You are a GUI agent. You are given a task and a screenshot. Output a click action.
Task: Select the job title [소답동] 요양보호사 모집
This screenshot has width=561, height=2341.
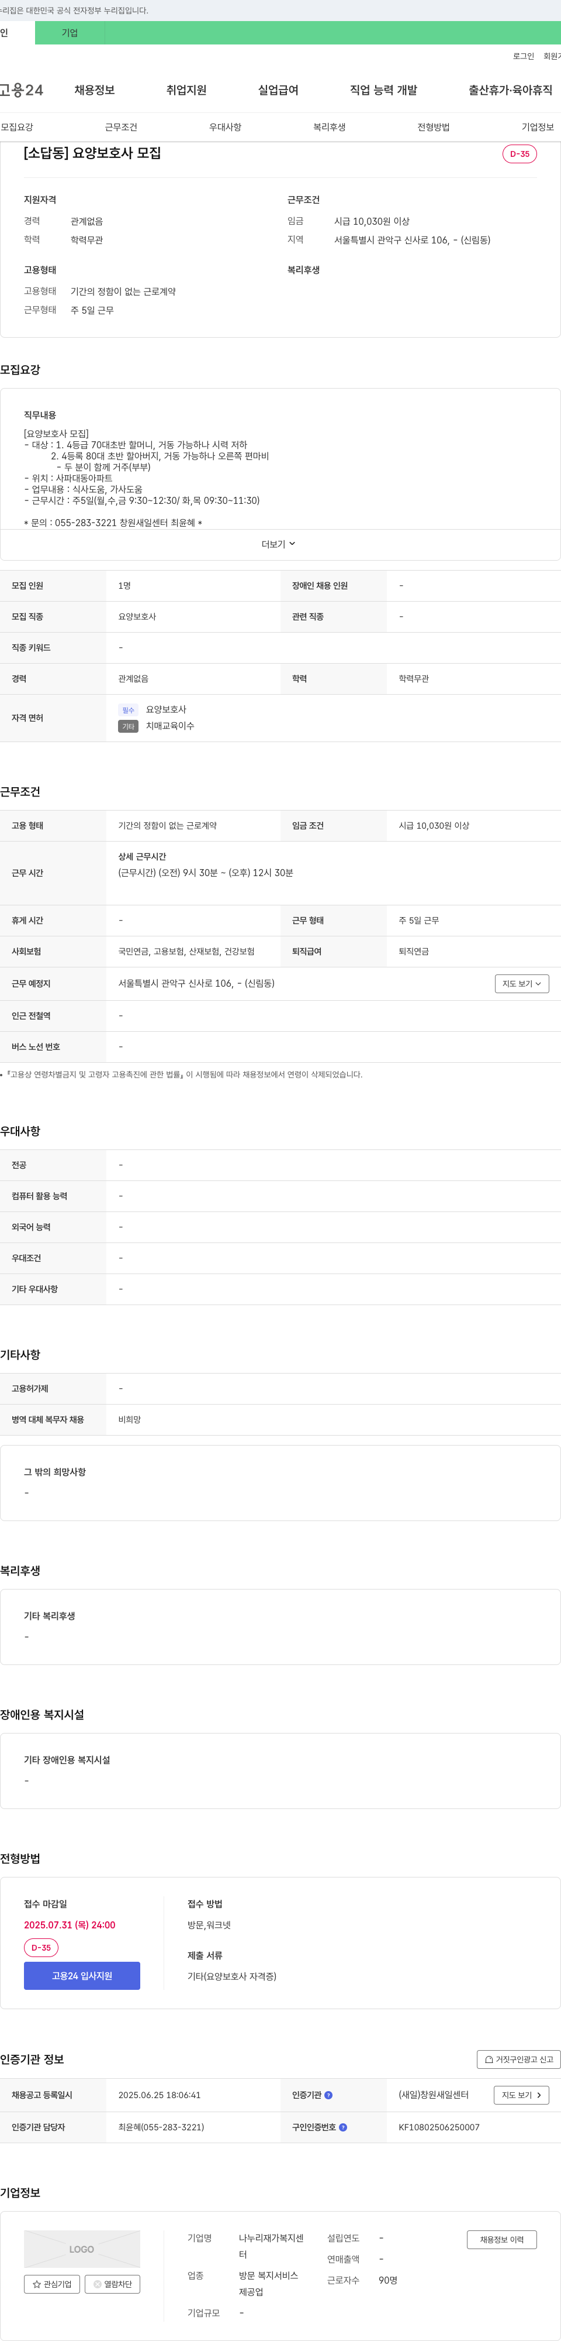92,153
